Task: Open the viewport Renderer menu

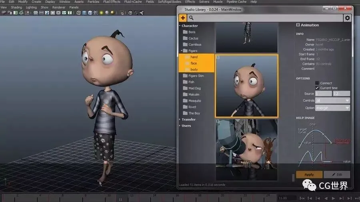Action: pyautogui.click(x=59, y=7)
